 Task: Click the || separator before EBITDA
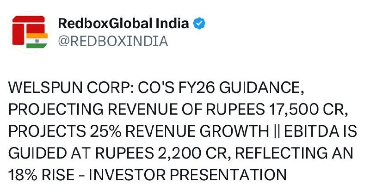point(277,131)
